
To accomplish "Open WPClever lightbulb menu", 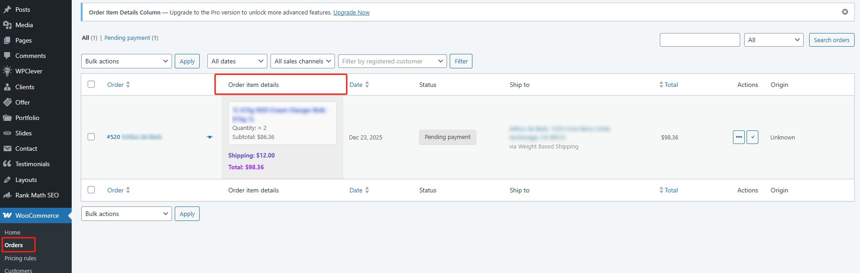I will pos(7,71).
